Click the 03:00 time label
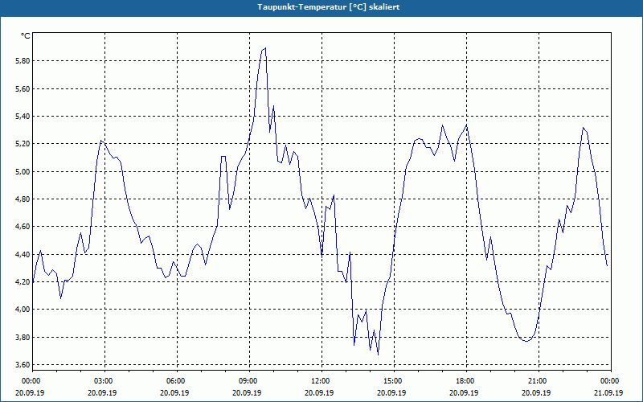 [x=104, y=381]
